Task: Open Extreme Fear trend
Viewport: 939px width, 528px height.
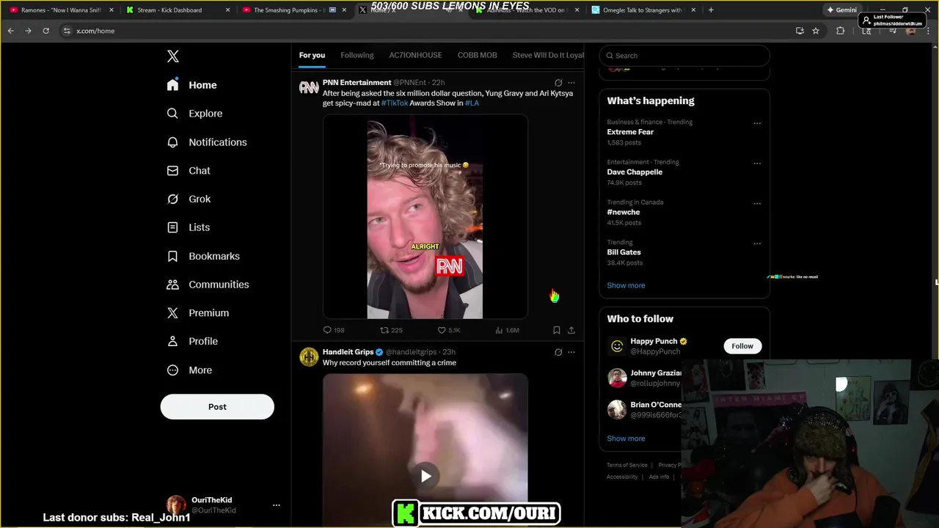Action: 630,132
